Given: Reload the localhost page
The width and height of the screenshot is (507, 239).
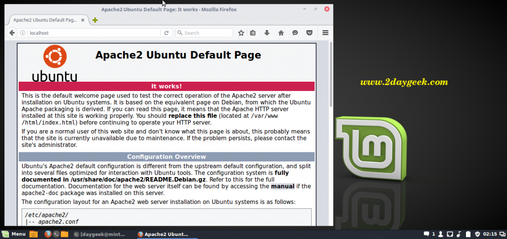Looking at the screenshot, I should pyautogui.click(x=166, y=33).
